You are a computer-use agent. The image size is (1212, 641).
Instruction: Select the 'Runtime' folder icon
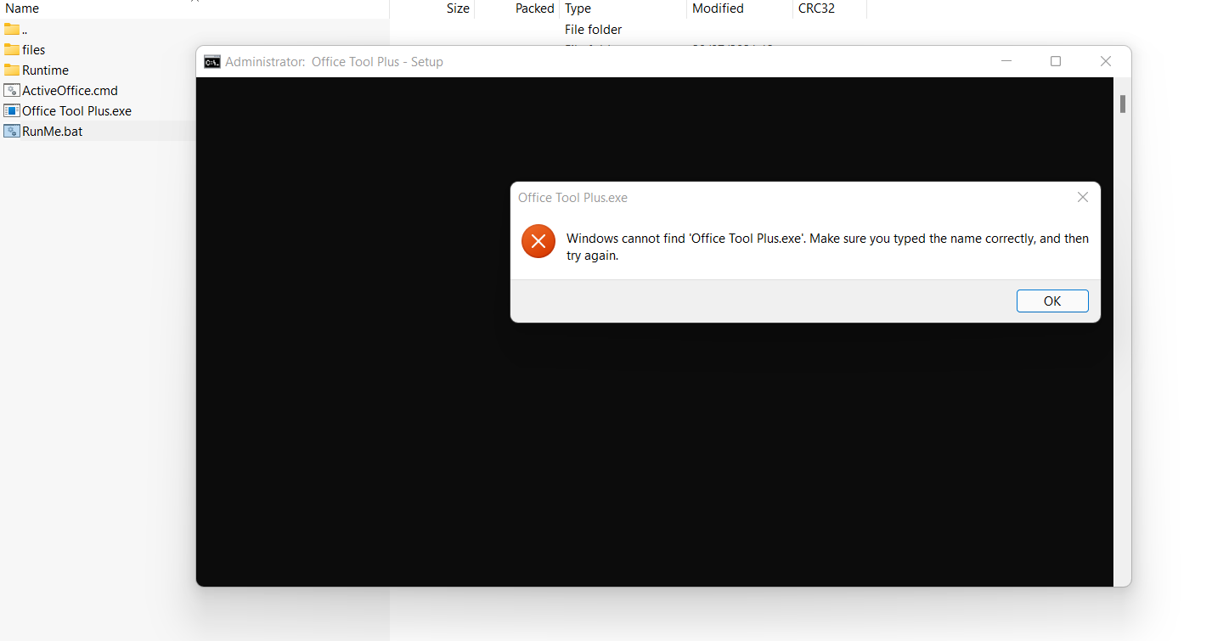[x=12, y=70]
